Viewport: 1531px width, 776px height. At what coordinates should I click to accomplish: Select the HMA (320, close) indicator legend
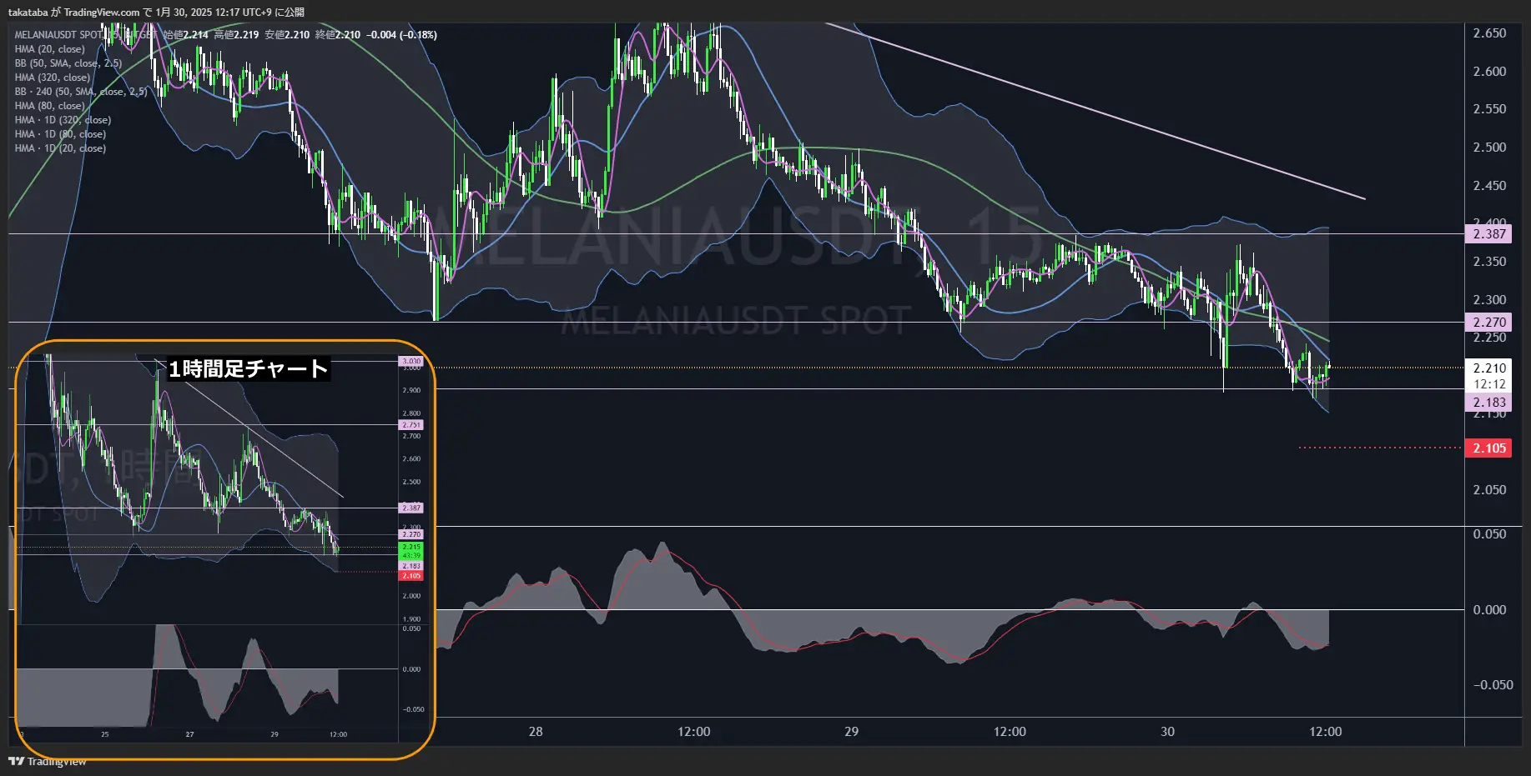52,78
